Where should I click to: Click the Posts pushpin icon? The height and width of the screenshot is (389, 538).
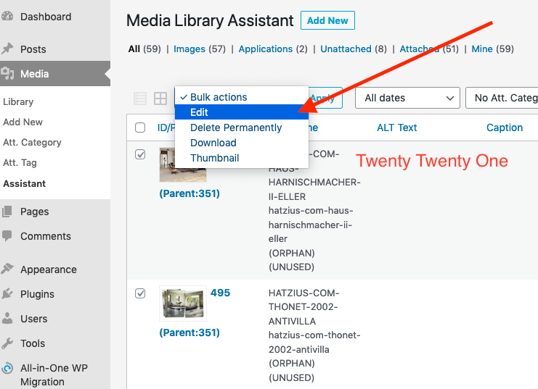(x=8, y=49)
